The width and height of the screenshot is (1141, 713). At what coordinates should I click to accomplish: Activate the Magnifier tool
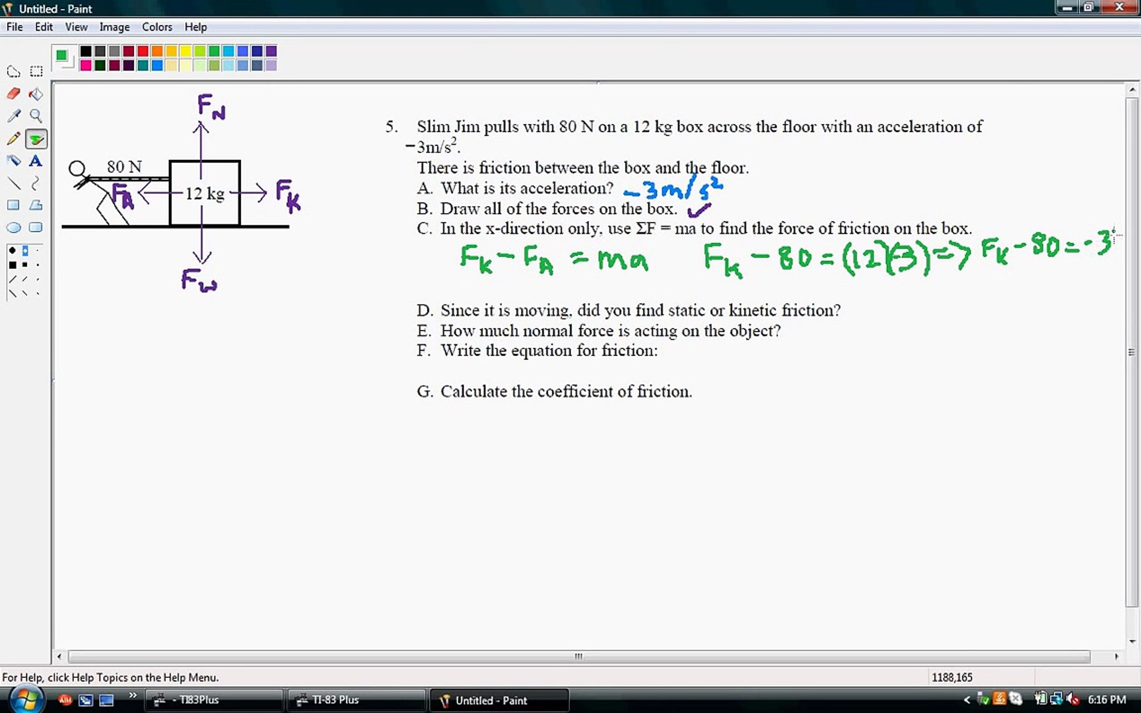pos(36,116)
